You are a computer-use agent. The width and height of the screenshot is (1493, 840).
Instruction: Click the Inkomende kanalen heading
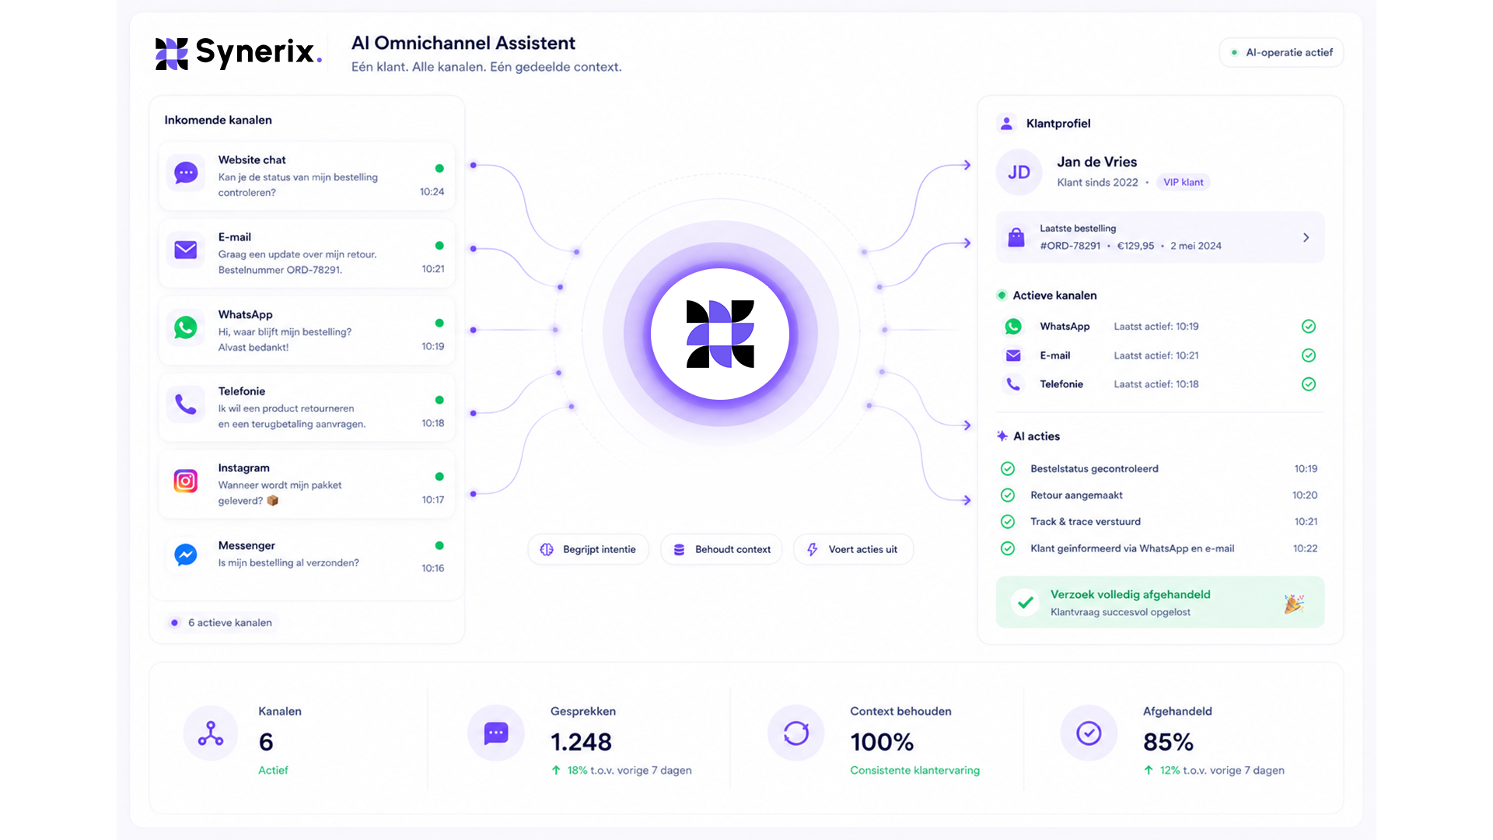[218, 120]
